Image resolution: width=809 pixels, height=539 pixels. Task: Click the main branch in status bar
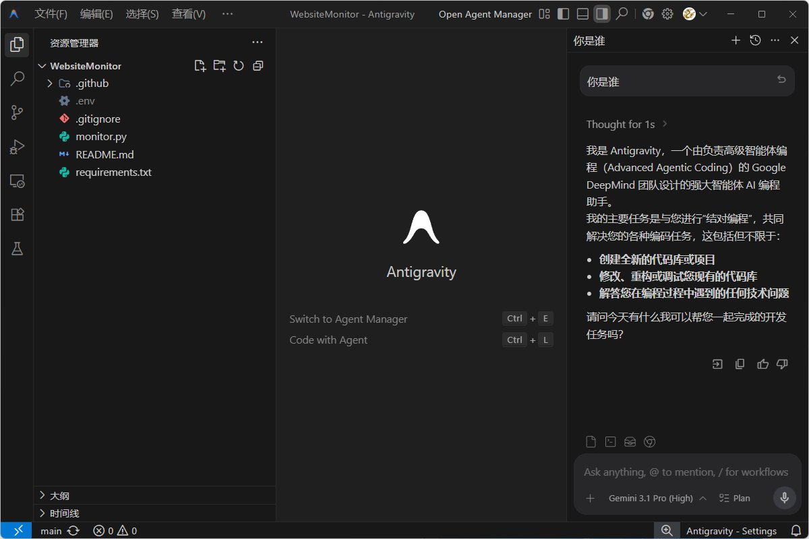[51, 531]
